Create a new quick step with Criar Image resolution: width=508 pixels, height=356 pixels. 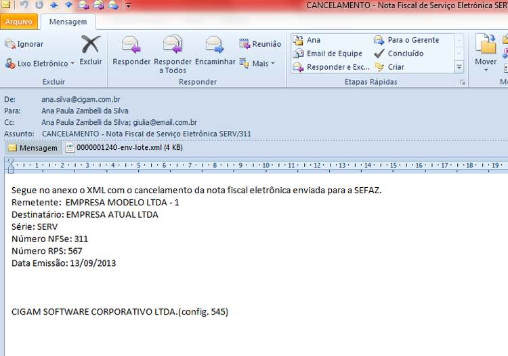[x=389, y=67]
